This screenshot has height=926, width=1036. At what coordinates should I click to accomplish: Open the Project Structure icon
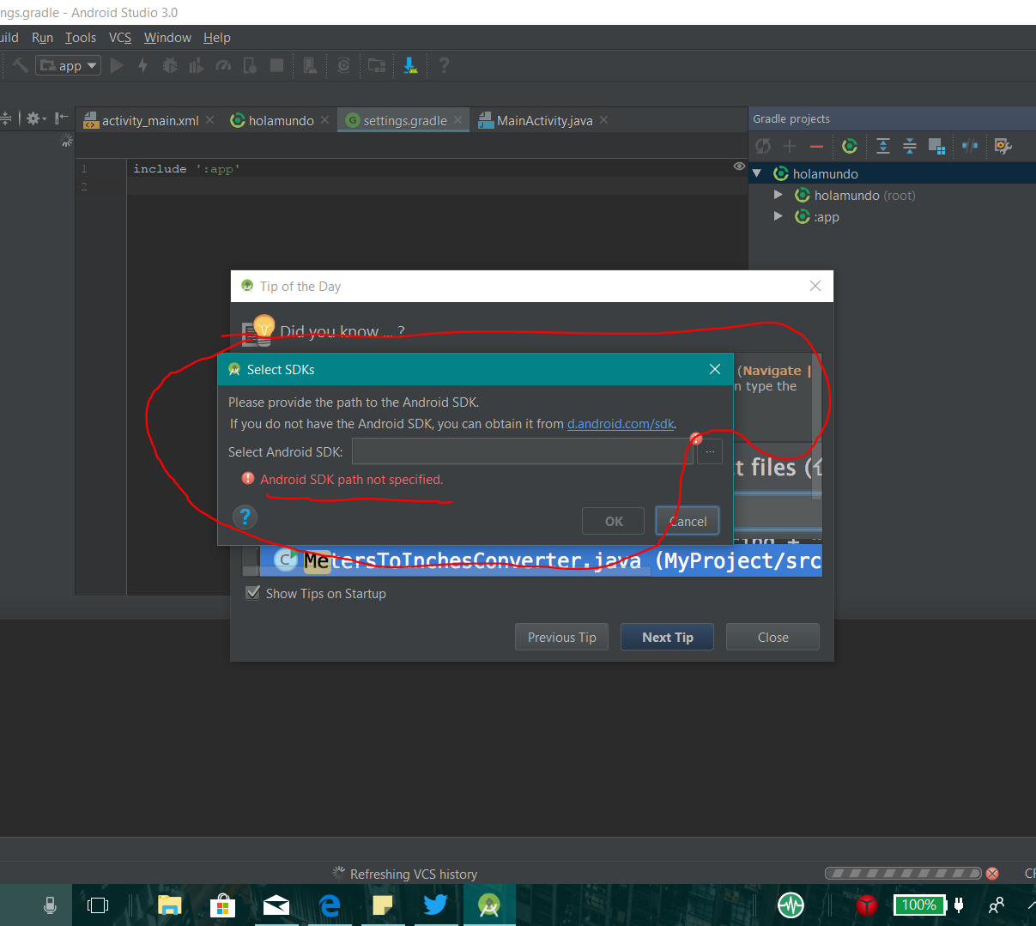pyautogui.click(x=377, y=65)
